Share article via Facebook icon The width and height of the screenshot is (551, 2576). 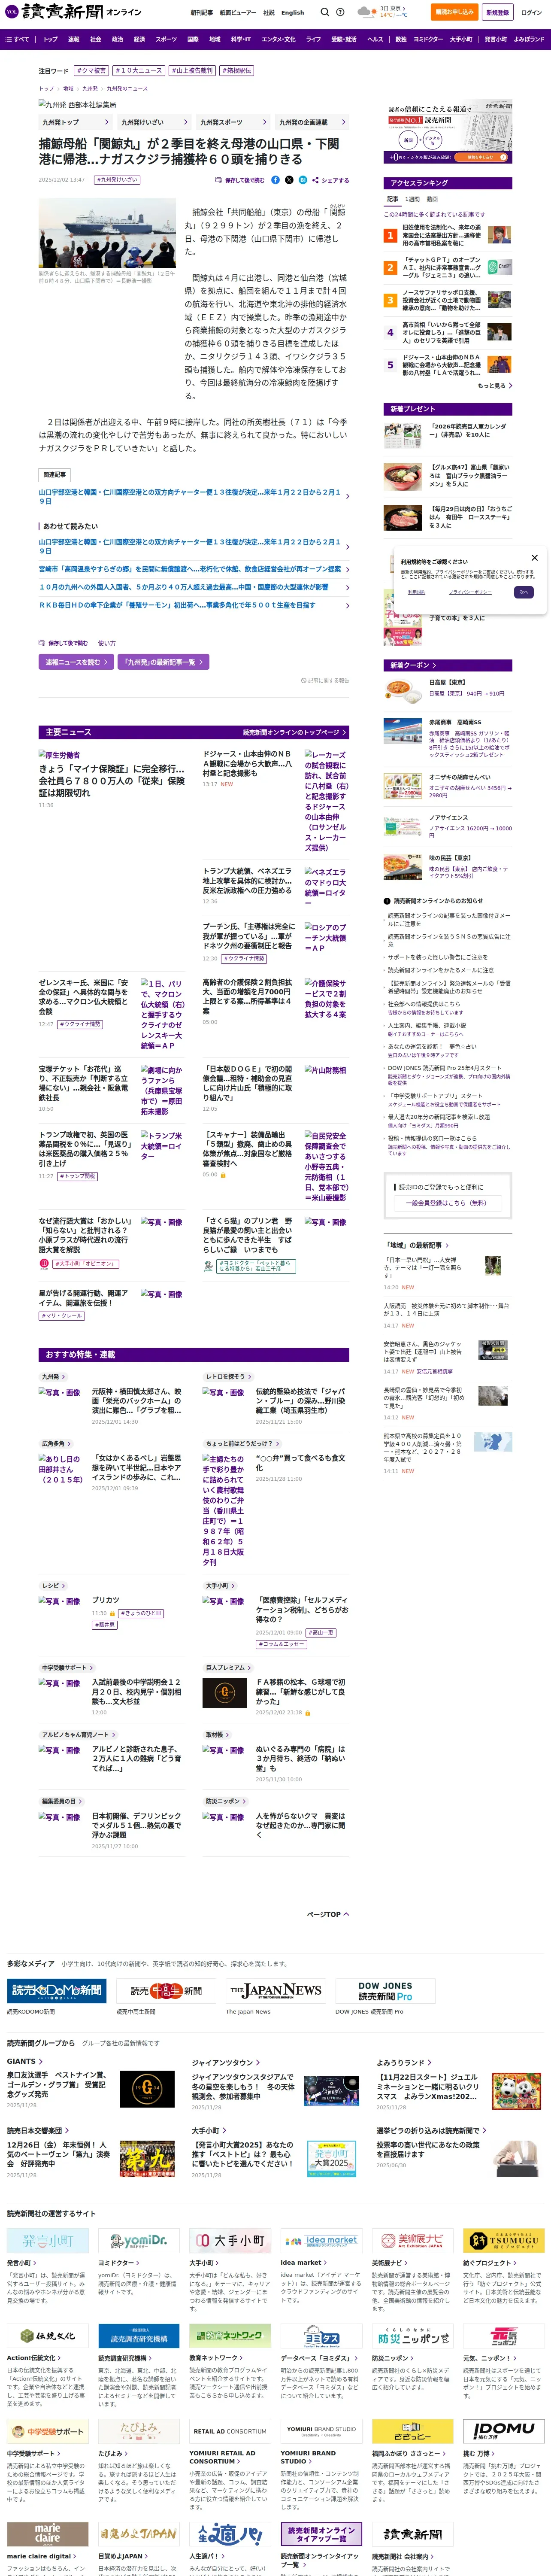pos(275,180)
